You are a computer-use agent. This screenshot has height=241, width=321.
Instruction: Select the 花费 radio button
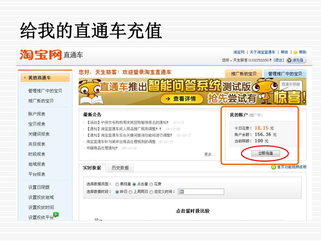[151, 184]
